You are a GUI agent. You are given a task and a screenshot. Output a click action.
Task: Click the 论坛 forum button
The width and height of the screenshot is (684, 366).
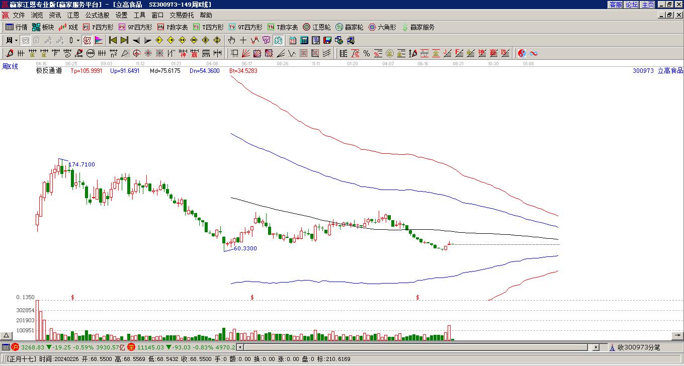632,5
